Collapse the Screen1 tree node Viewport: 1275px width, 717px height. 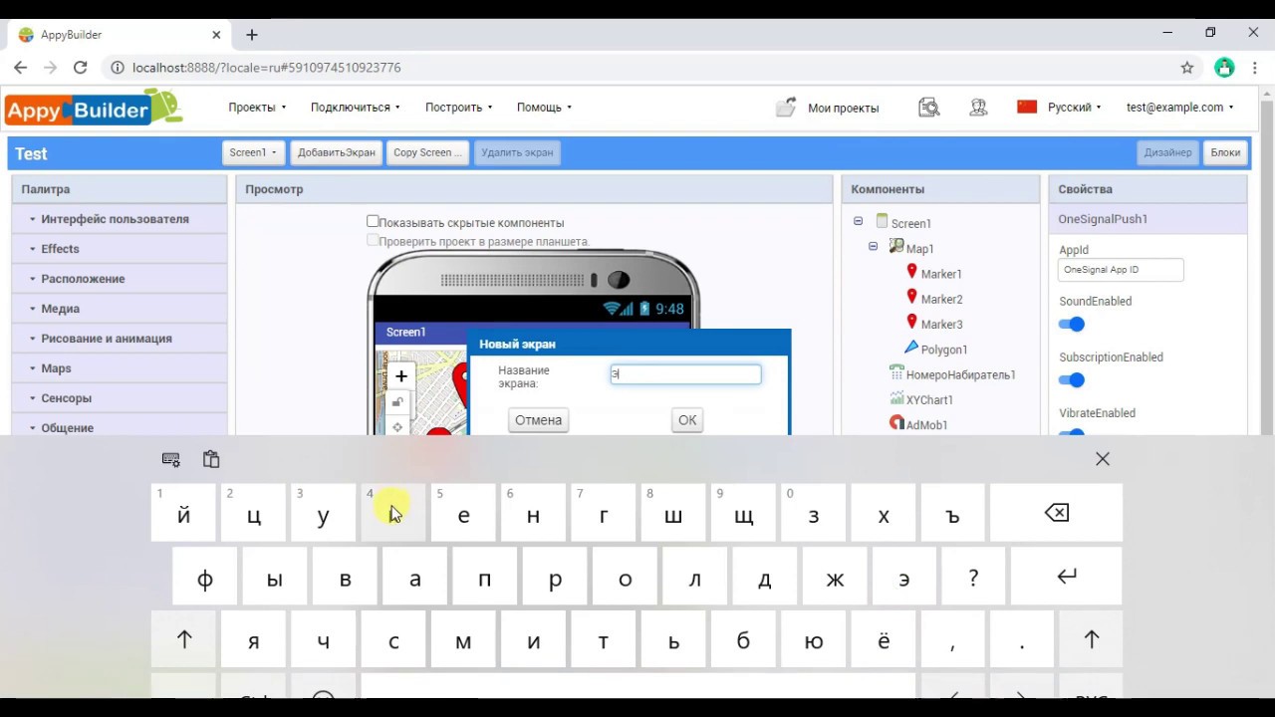pos(859,221)
